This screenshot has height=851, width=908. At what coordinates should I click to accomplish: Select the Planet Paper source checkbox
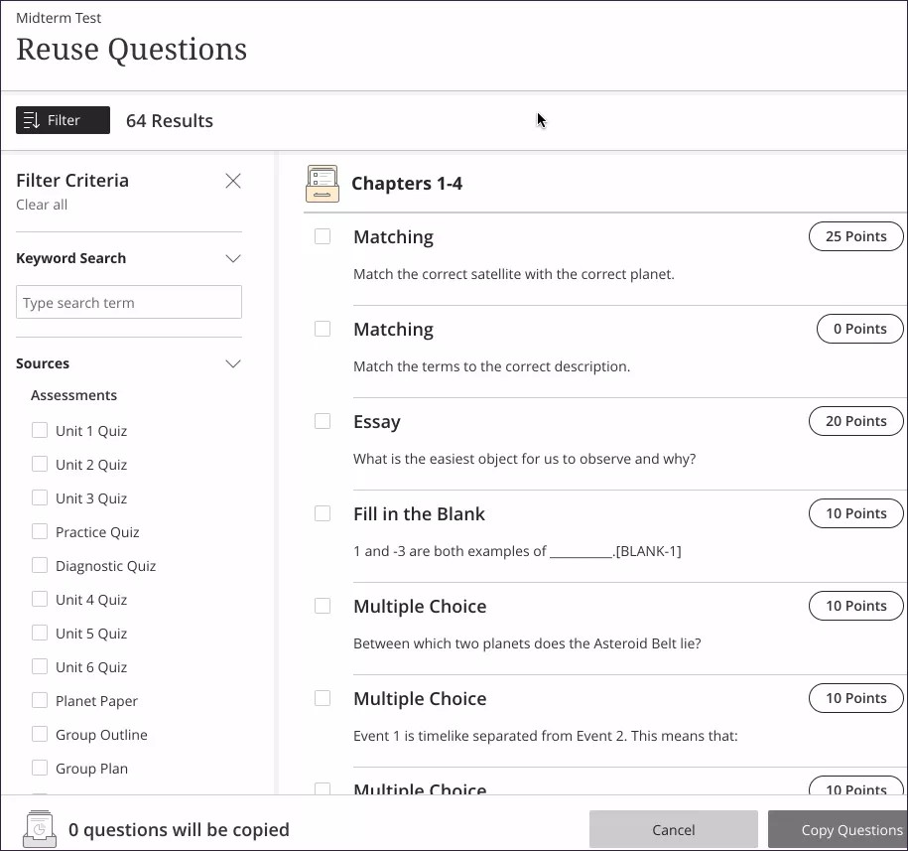[x=40, y=700]
